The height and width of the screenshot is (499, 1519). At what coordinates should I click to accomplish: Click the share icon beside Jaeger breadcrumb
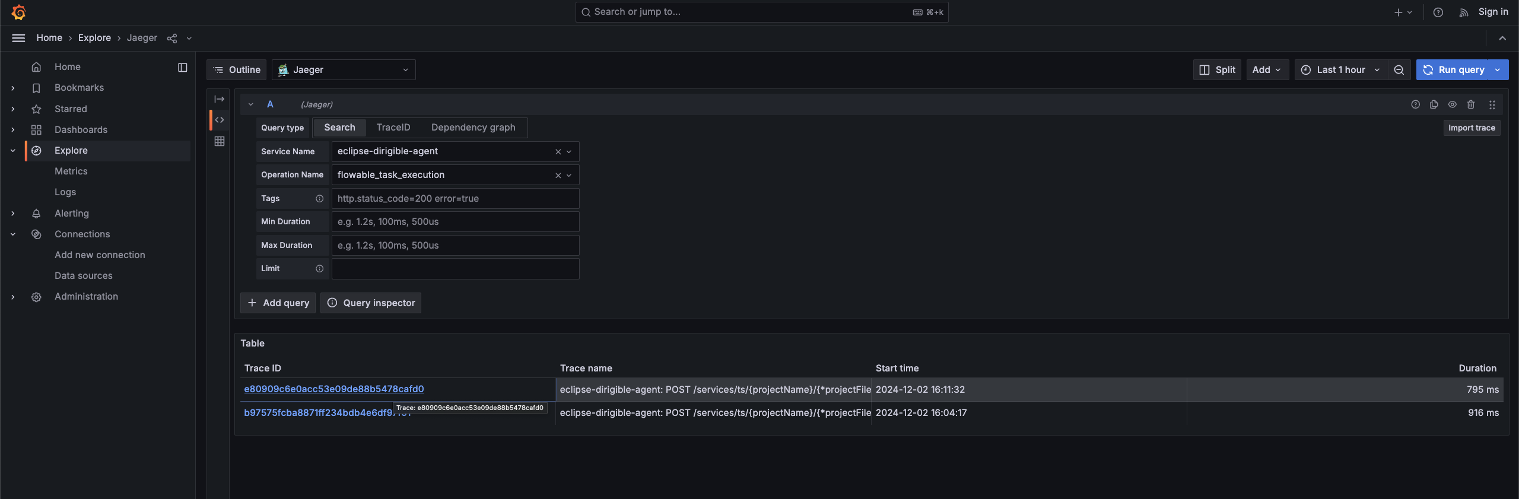[x=172, y=38]
